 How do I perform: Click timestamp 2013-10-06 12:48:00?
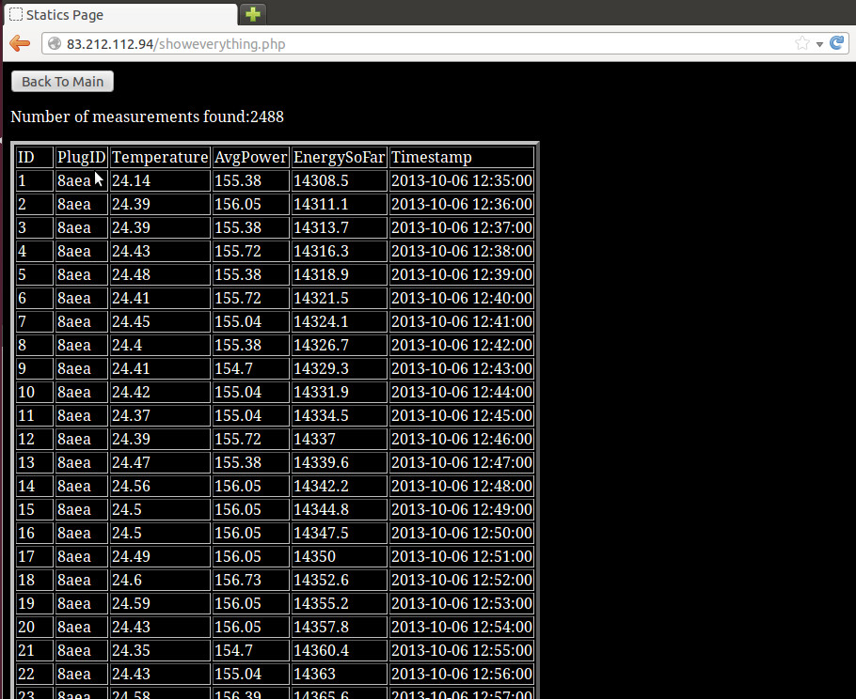coord(462,486)
